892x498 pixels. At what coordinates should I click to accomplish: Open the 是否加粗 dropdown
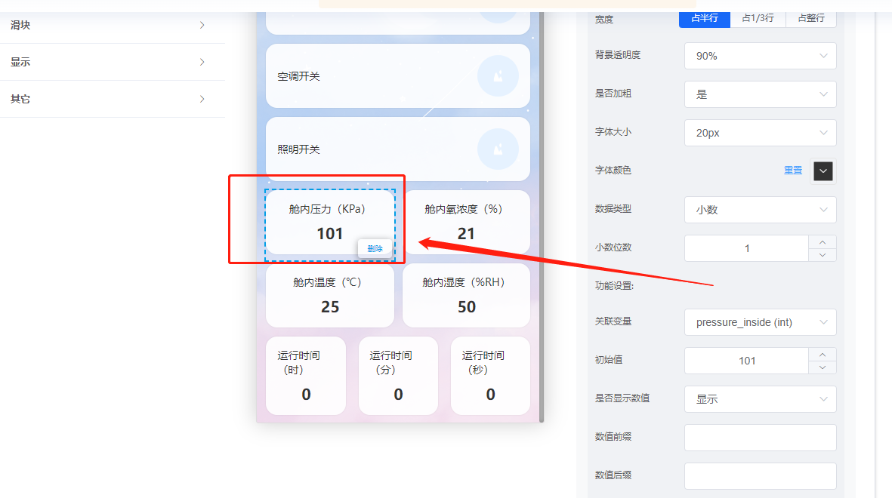760,94
